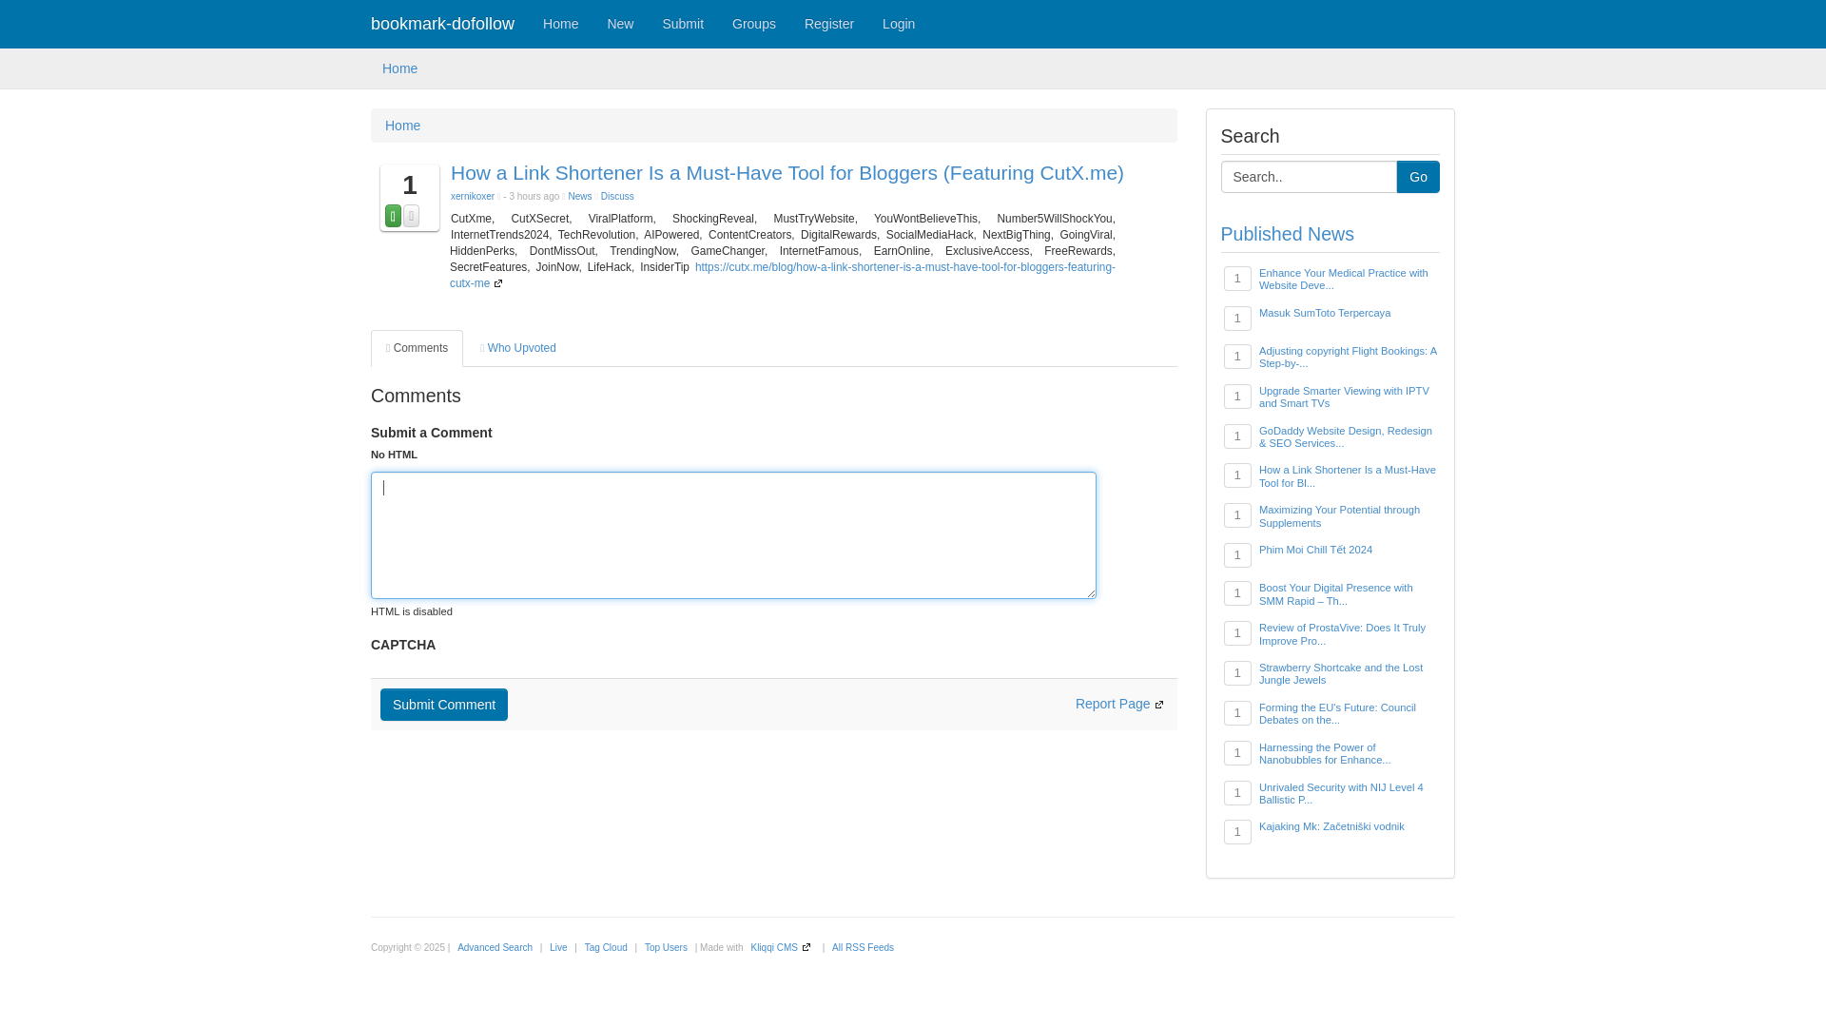Click the News category link
The width and height of the screenshot is (1826, 1027).
pos(580,197)
